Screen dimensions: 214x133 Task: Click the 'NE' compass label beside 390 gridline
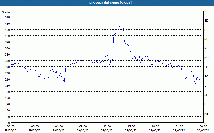click(x=206, y=39)
